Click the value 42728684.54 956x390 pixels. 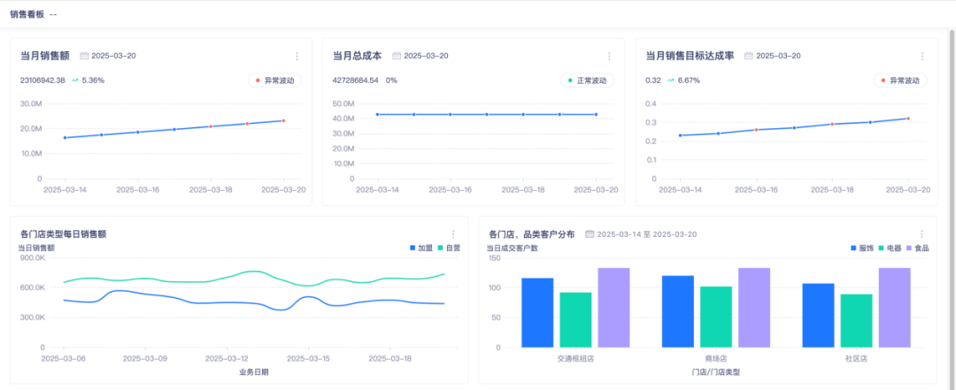coord(356,80)
